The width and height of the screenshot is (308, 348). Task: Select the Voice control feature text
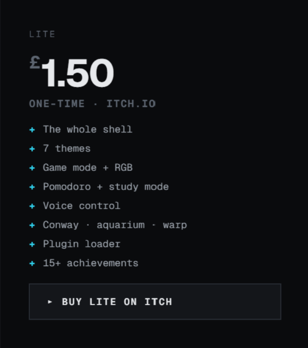(82, 205)
